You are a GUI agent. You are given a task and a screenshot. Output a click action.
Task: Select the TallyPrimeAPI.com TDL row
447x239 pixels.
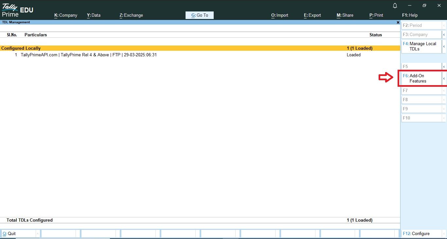(200, 55)
